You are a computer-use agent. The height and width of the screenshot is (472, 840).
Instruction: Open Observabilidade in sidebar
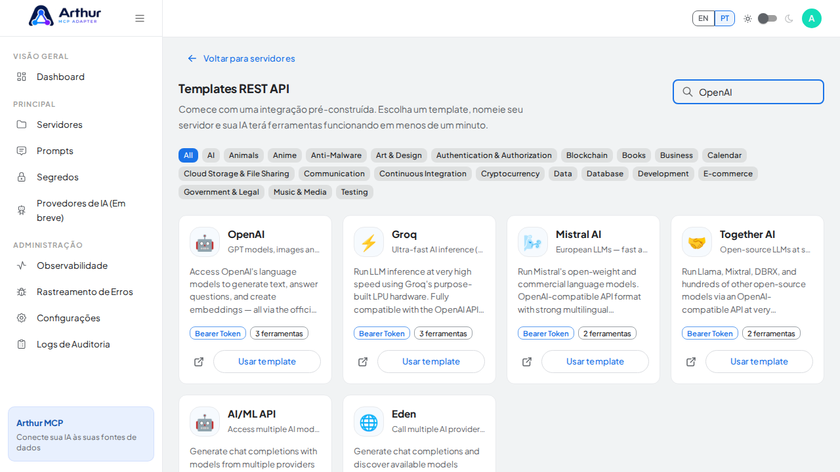click(81, 265)
